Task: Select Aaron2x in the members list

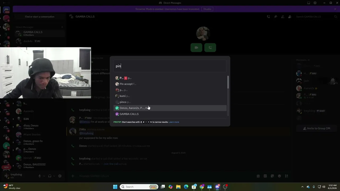Action: tap(316, 88)
